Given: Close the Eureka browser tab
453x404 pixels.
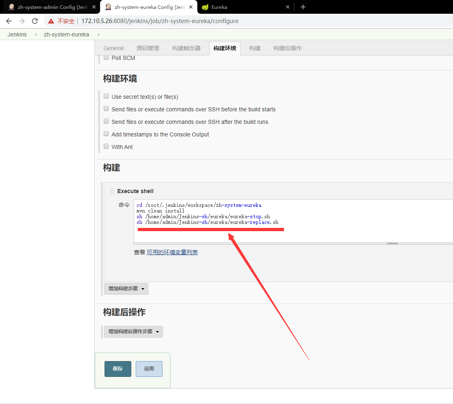Looking at the screenshot, I should [287, 7].
